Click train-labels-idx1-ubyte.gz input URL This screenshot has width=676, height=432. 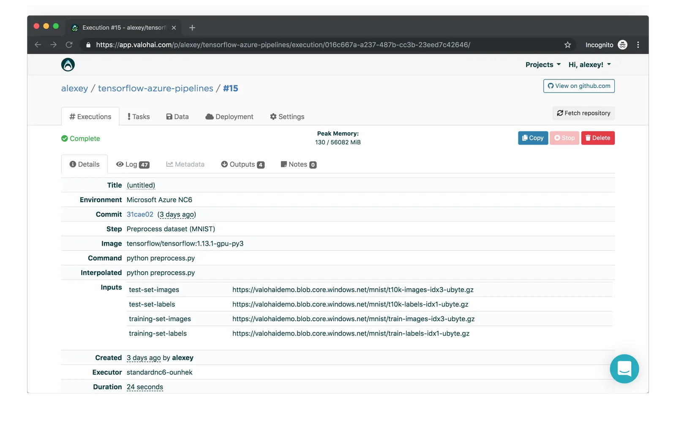[351, 334]
